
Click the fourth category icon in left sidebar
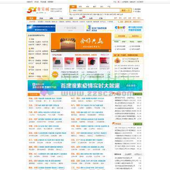pos(30,67)
